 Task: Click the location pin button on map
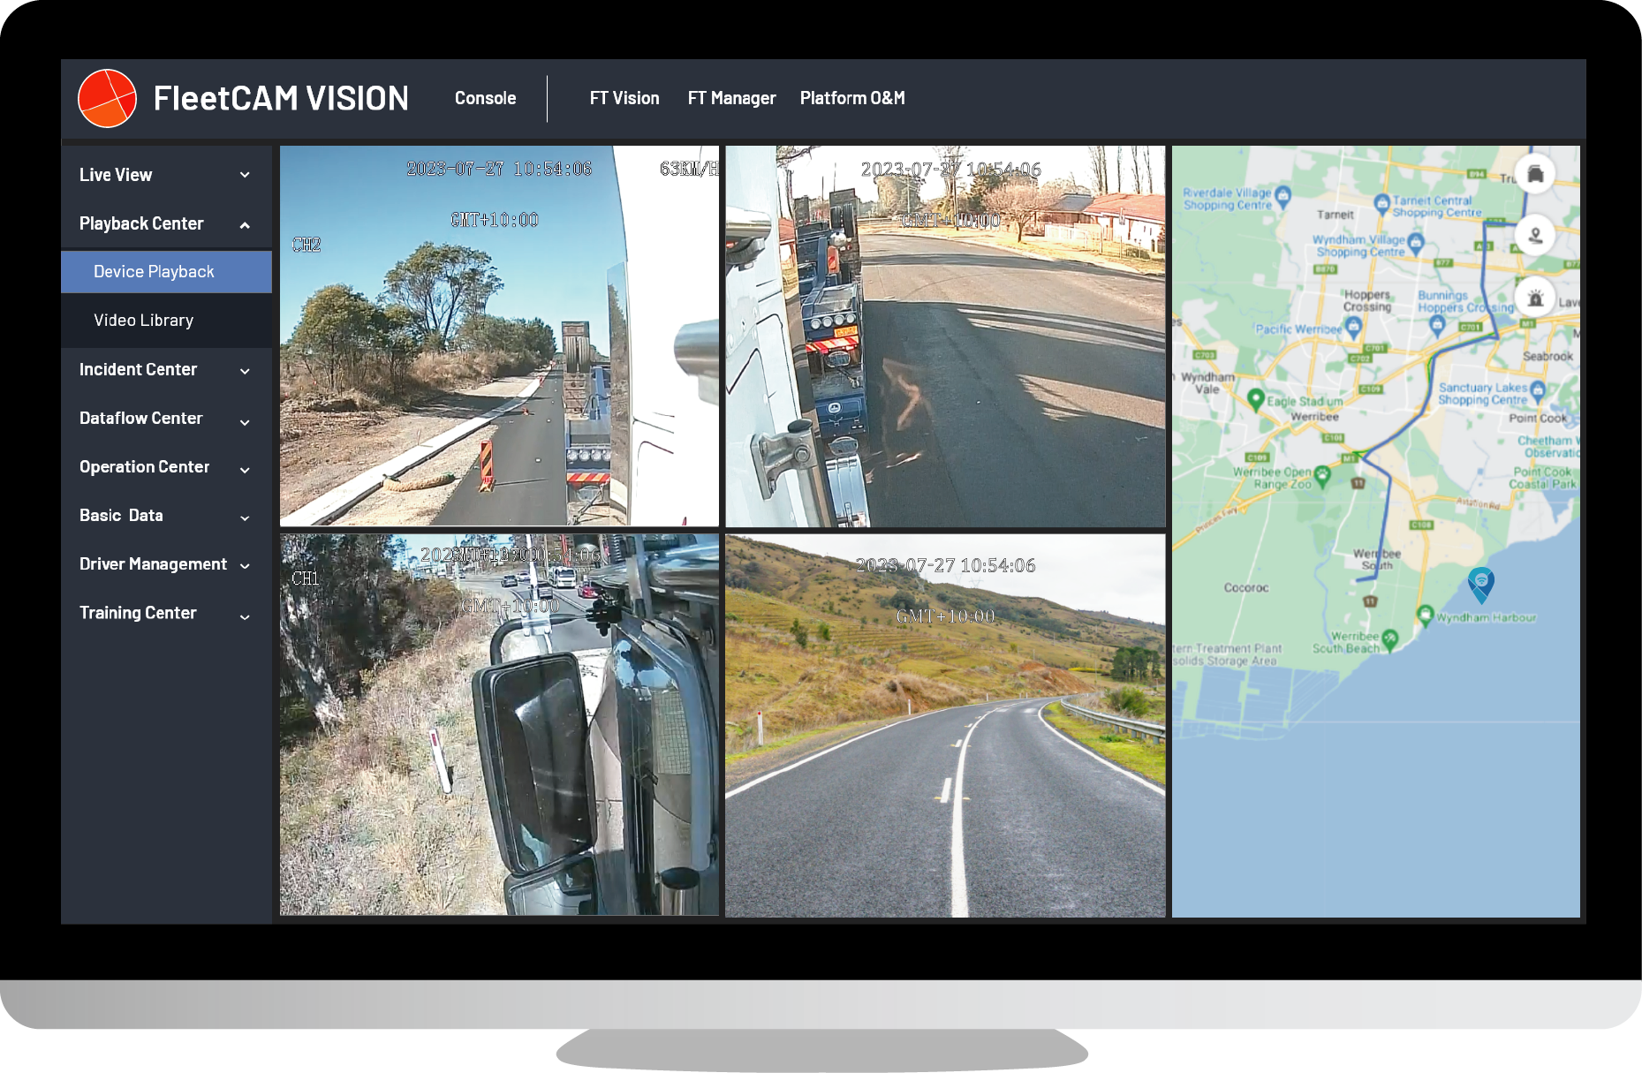[1535, 236]
